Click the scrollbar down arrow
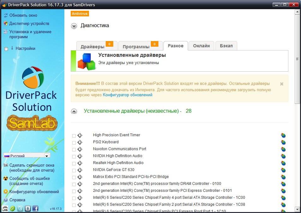This screenshot has height=213, width=301. pos(297,209)
